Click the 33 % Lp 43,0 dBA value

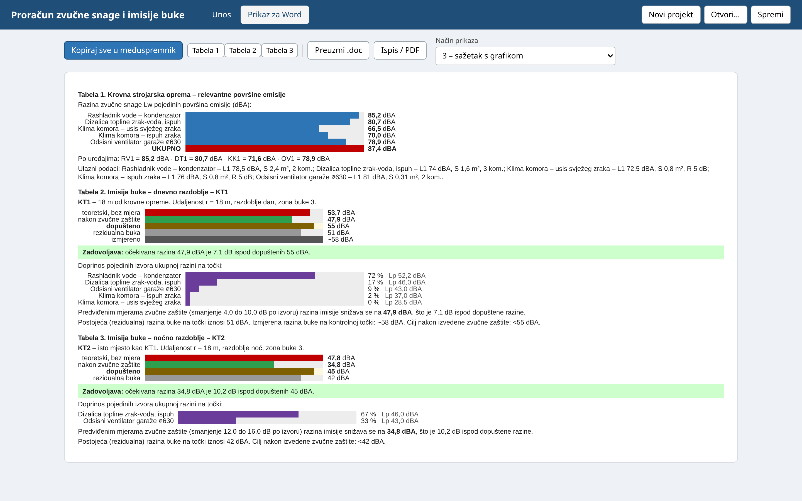(x=390, y=421)
